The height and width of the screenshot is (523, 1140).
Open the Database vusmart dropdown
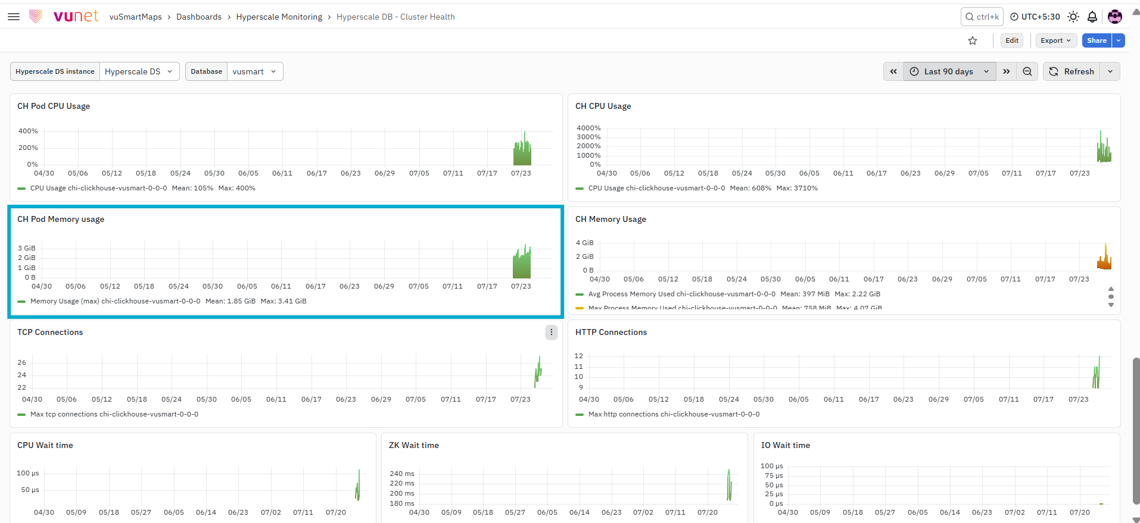255,71
